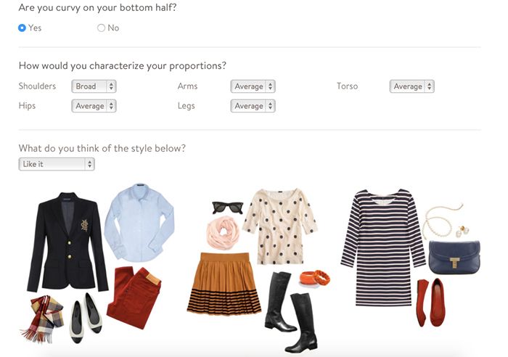Click the cream polka dot top
Screen dimensions: 508x357
click(x=279, y=227)
